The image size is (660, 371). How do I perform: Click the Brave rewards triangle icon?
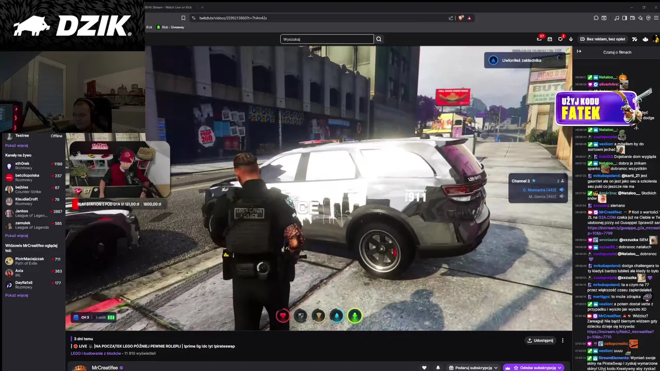pyautogui.click(x=469, y=18)
